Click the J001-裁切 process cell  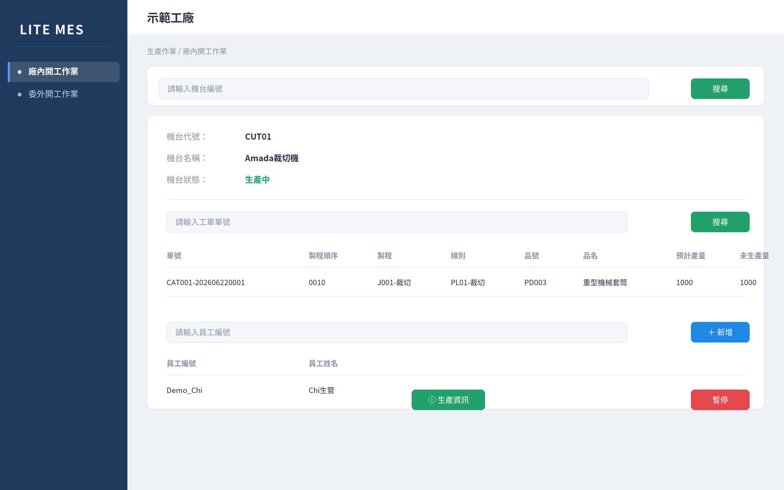(x=394, y=283)
